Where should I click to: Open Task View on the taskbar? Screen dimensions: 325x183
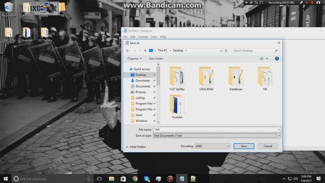(x=100, y=178)
